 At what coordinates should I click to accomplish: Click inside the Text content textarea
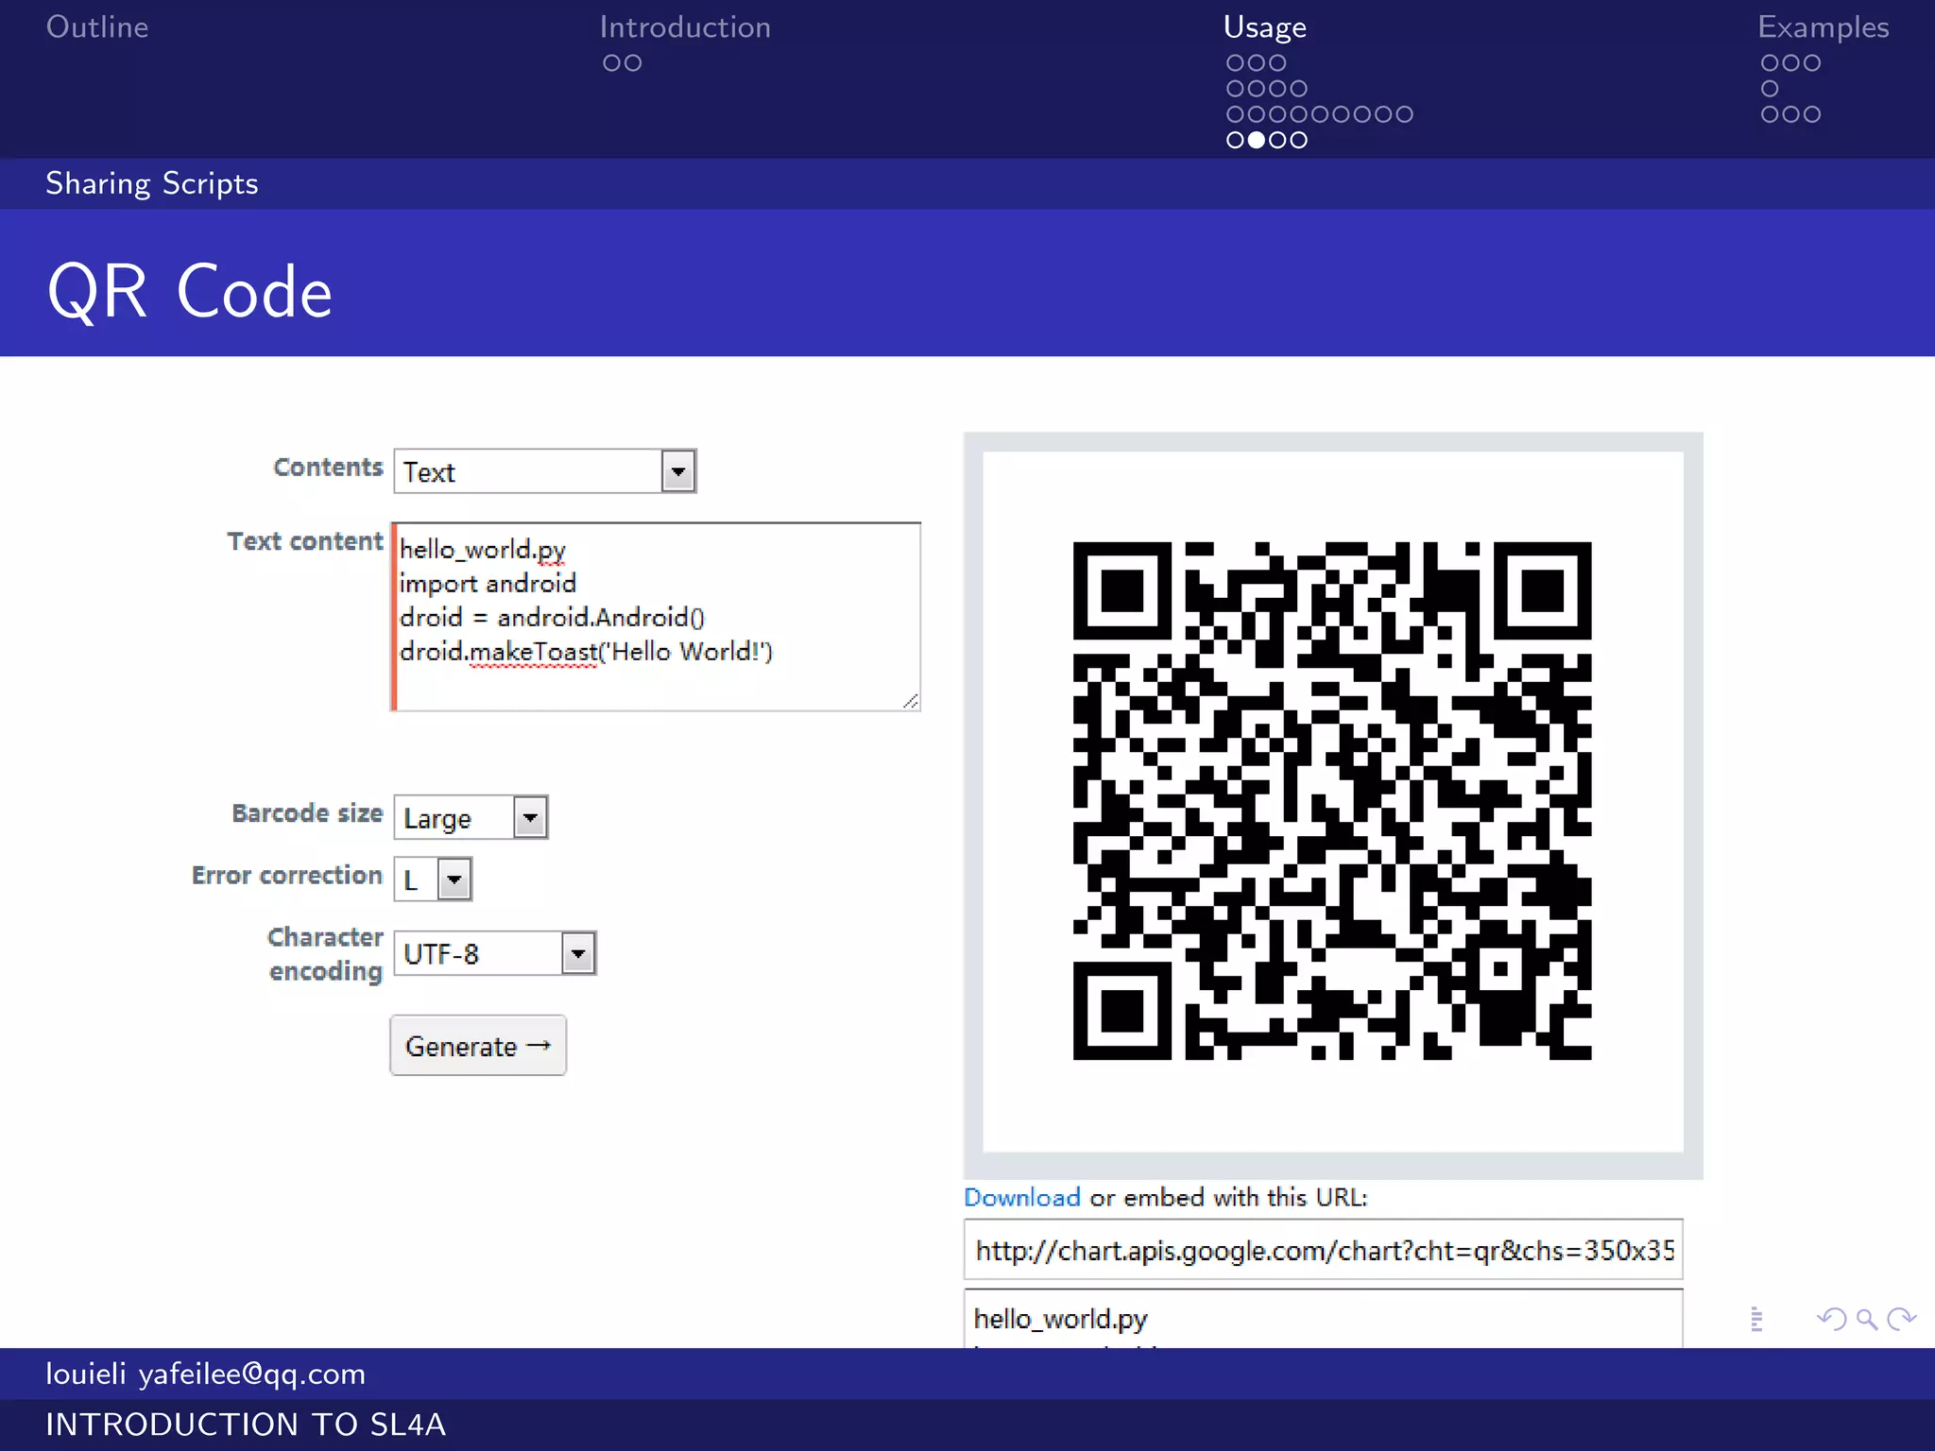point(656,617)
